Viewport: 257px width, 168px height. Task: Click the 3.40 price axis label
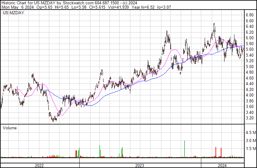pyautogui.click(x=250, y=112)
